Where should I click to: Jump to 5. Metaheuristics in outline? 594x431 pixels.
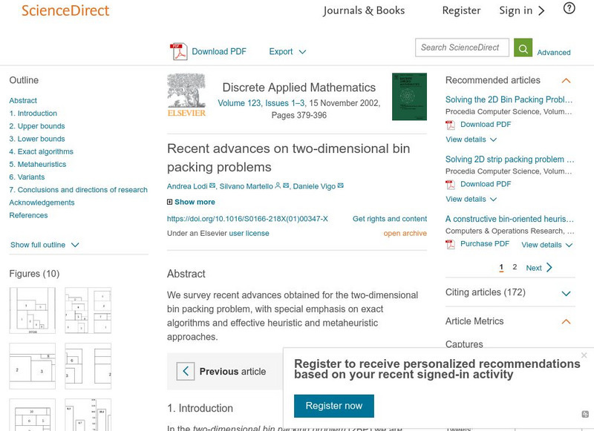(x=38, y=164)
